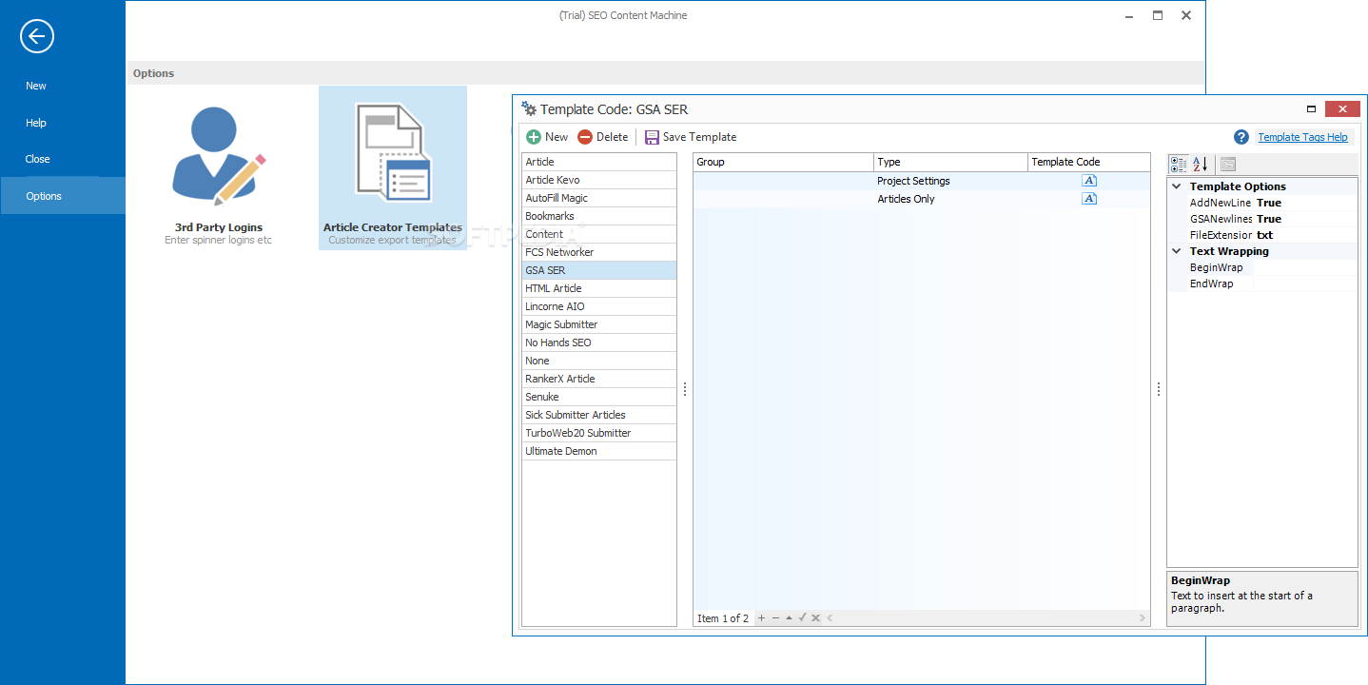Screen dimensions: 1368x685
Task: Maximize the Template Code dialog
Action: [1311, 109]
